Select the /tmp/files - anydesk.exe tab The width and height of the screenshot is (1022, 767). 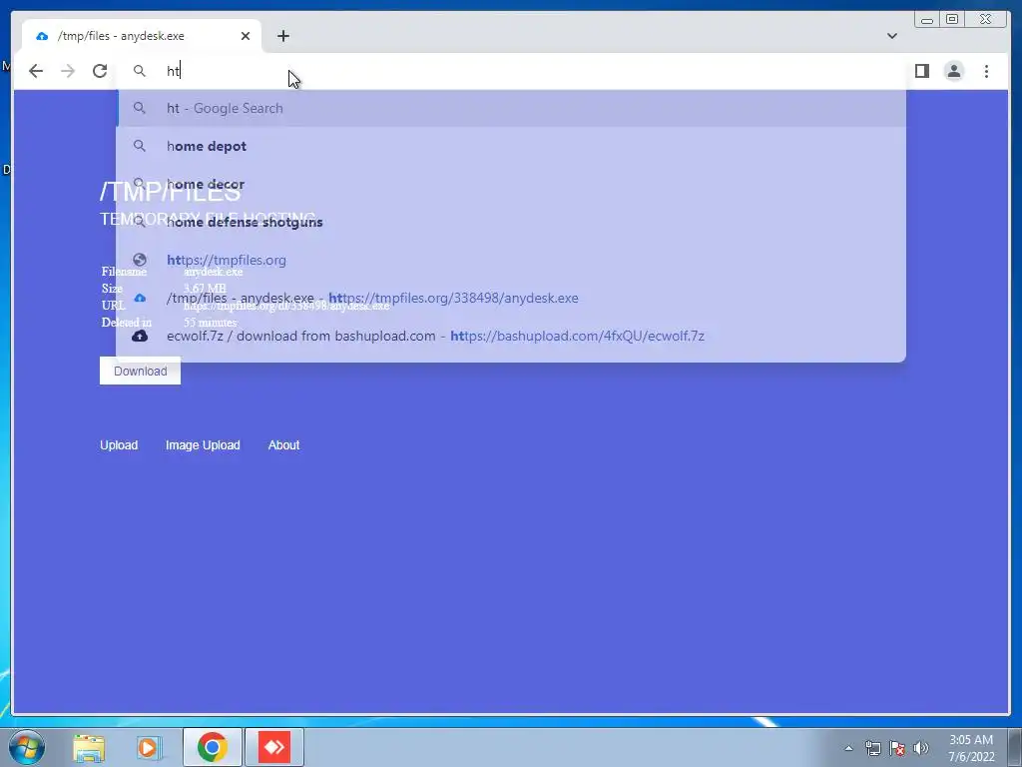[142, 36]
